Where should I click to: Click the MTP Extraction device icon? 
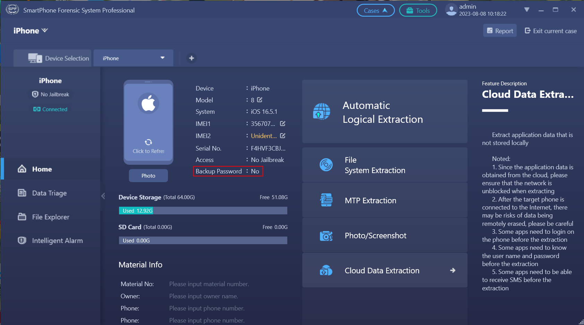(326, 200)
